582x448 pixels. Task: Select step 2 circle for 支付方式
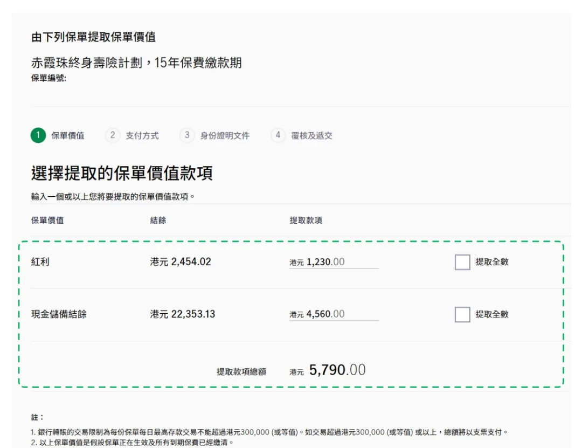[113, 135]
